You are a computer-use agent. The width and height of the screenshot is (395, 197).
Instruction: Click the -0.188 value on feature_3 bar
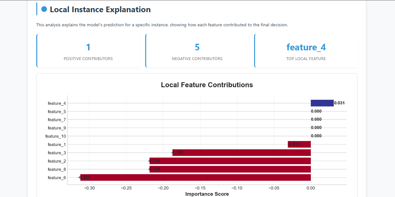[177, 153]
